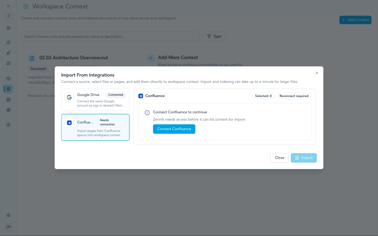
Task: Open the globe icon in the sidebar
Action: click(x=8, y=110)
